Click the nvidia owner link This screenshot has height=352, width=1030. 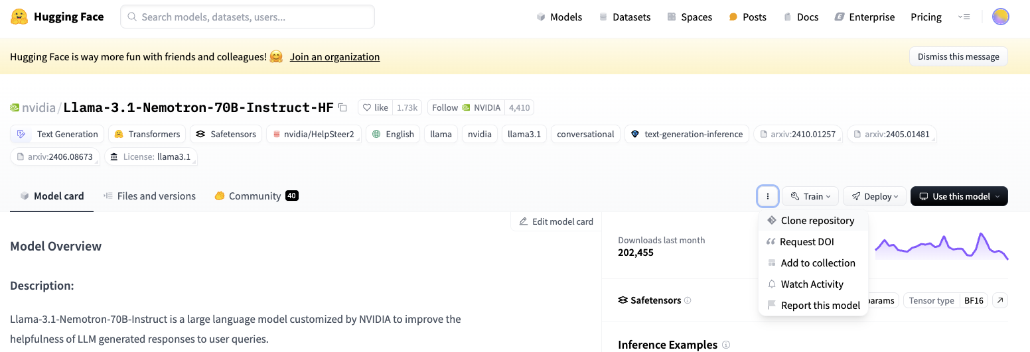[38, 107]
